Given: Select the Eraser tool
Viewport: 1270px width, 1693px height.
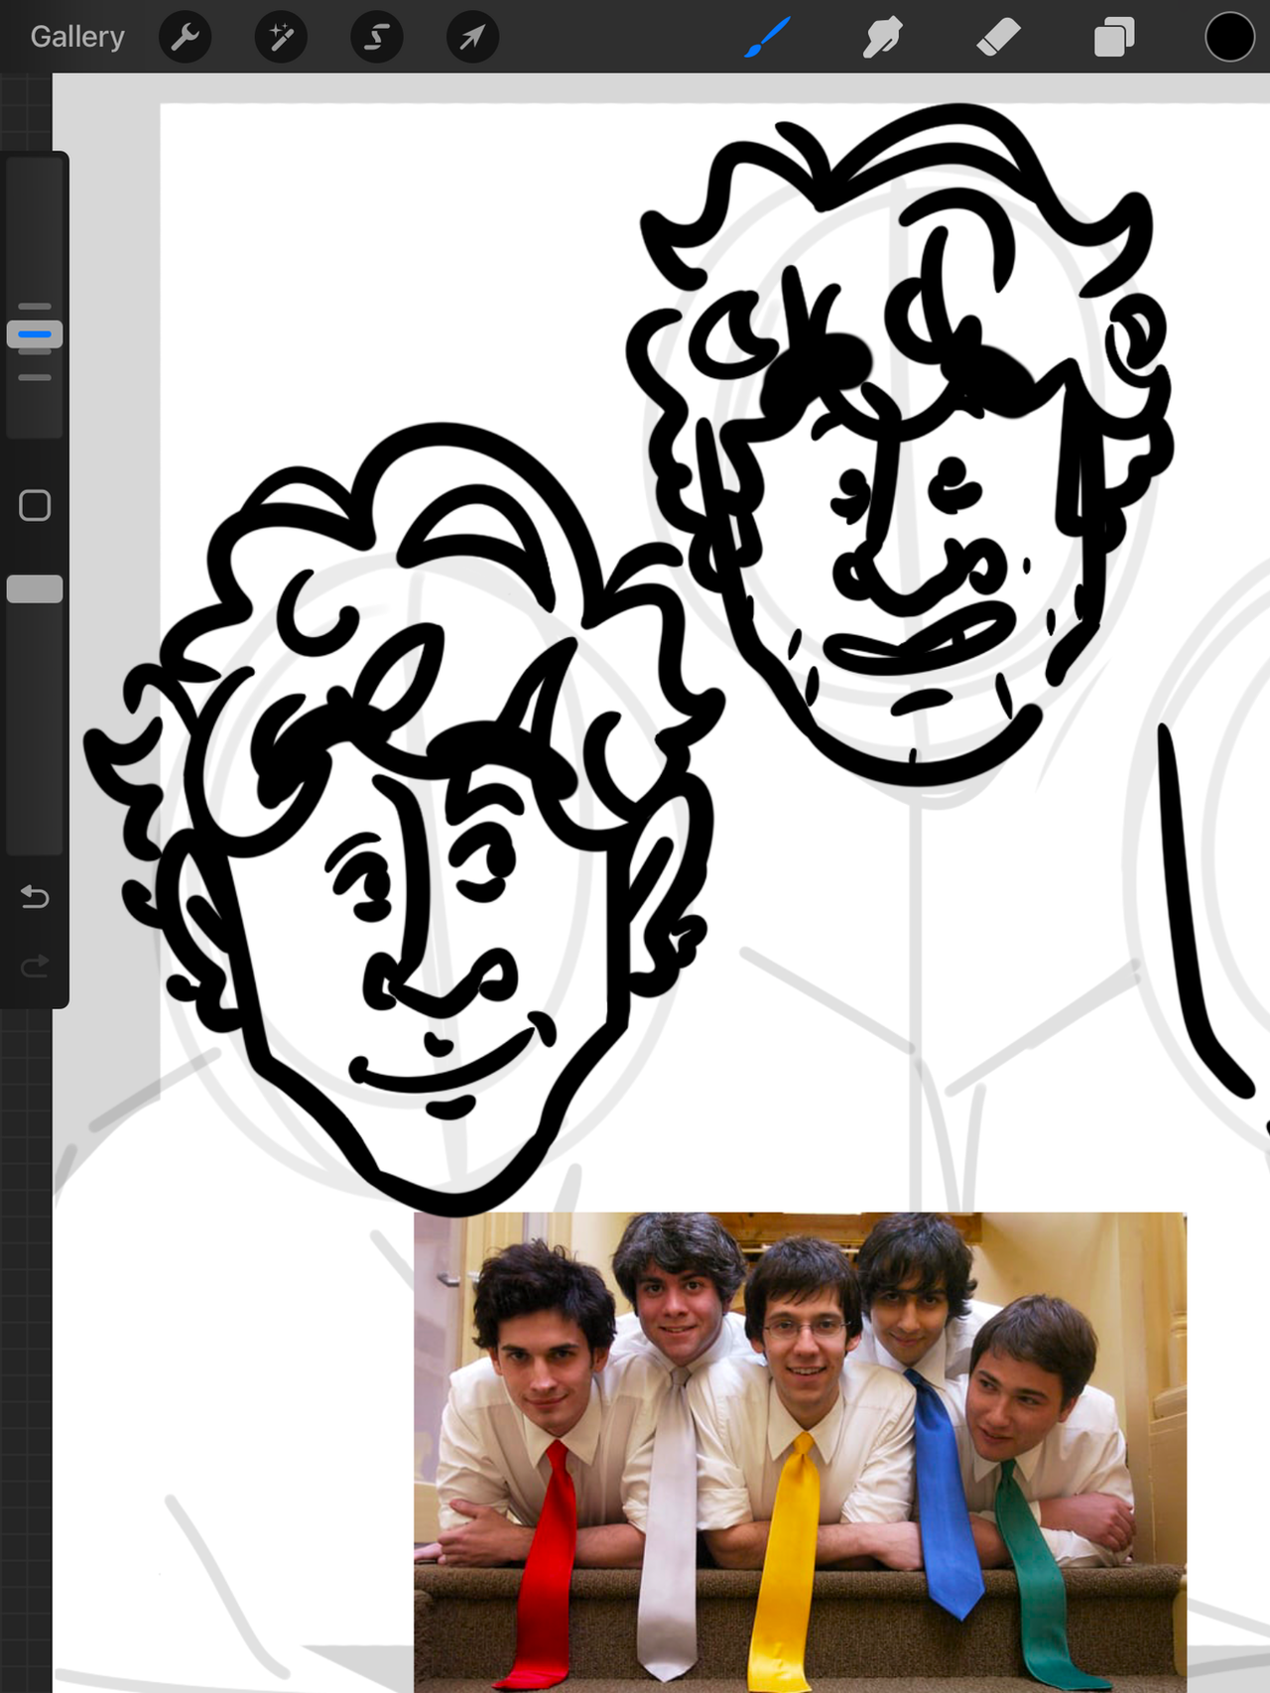Looking at the screenshot, I should [998, 38].
